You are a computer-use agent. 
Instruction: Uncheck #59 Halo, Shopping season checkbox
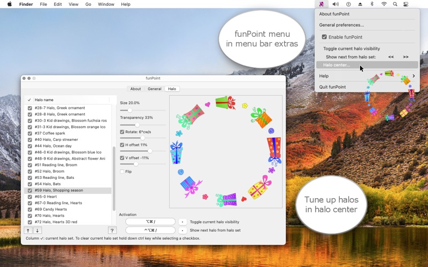click(30, 191)
